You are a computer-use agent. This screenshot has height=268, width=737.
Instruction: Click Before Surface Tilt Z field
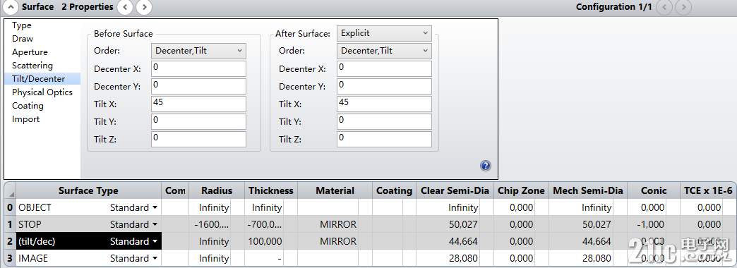(x=198, y=140)
